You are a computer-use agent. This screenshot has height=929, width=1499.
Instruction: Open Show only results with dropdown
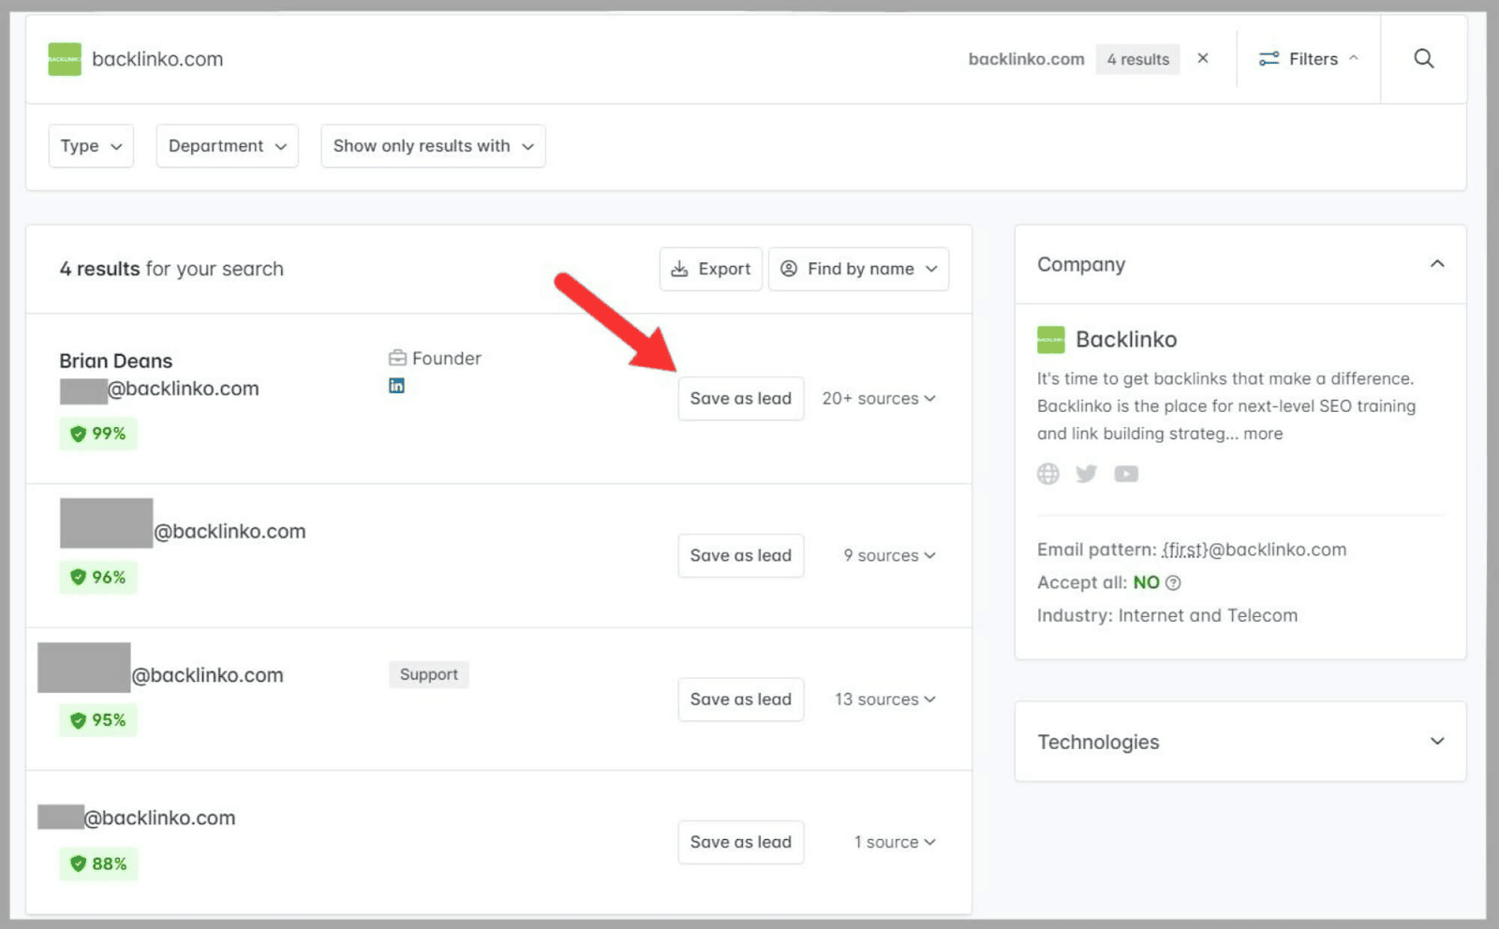433,146
